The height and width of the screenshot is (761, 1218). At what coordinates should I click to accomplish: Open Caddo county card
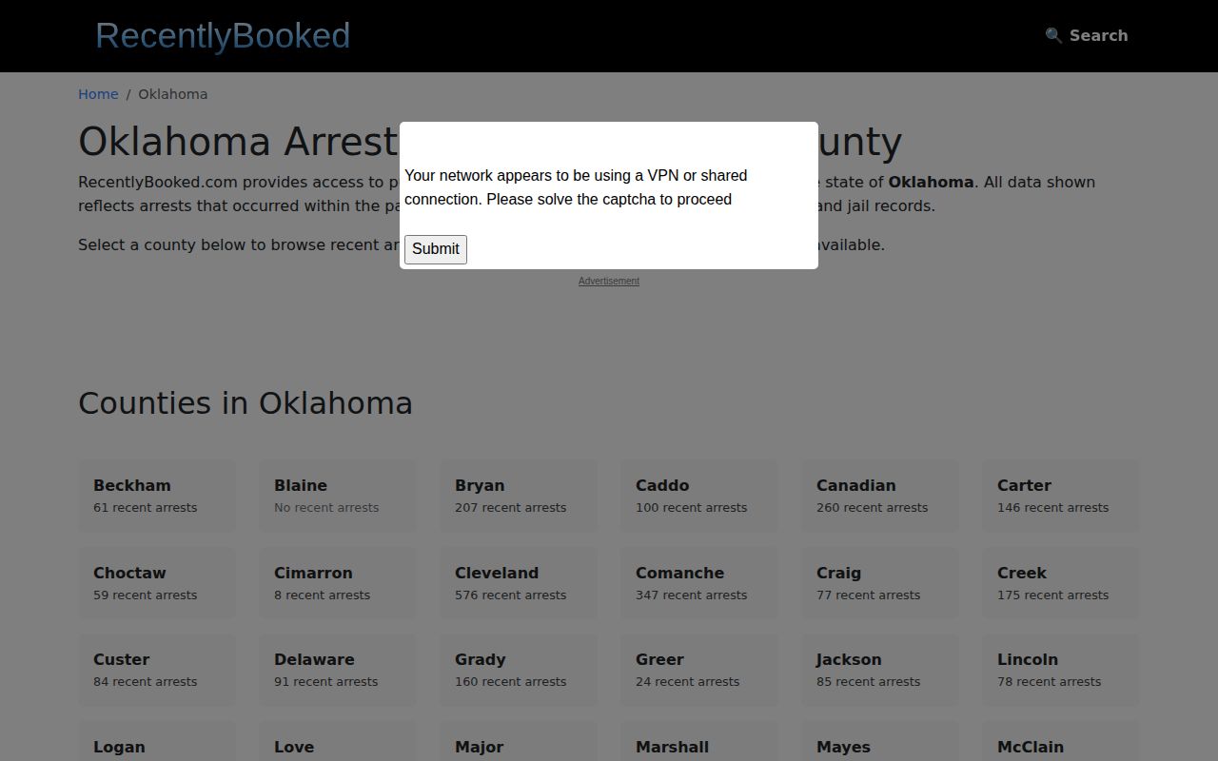click(x=699, y=496)
